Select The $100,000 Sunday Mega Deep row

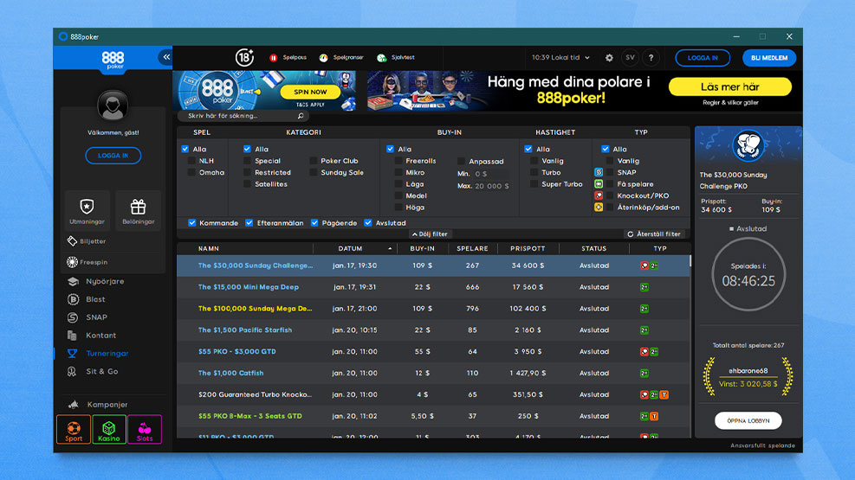pyautogui.click(x=433, y=309)
